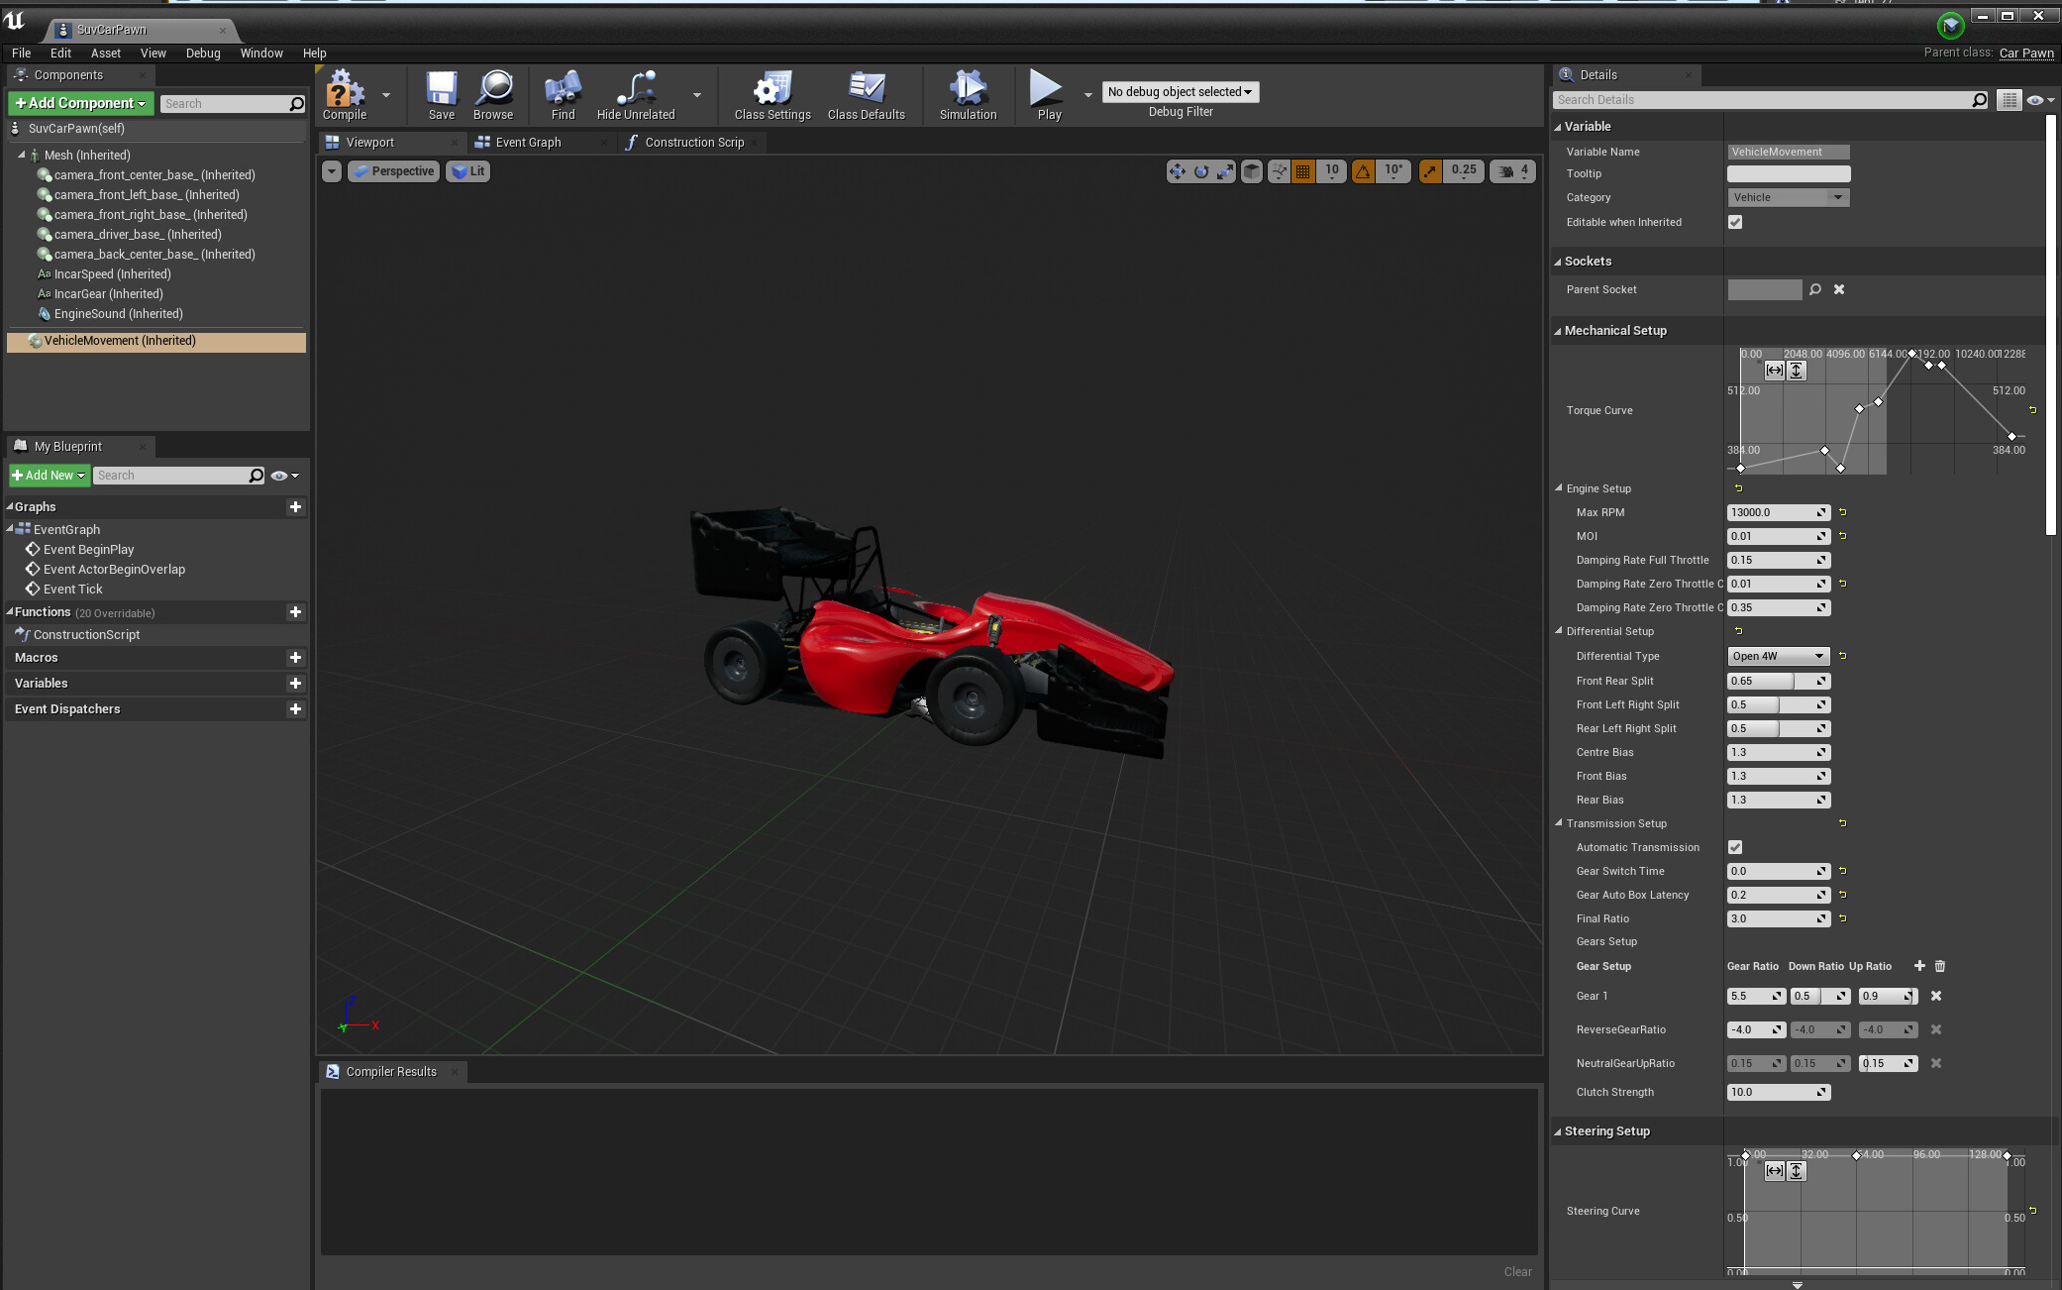Toggle grid snapping
Viewport: 2062px width, 1290px height.
1303,171
